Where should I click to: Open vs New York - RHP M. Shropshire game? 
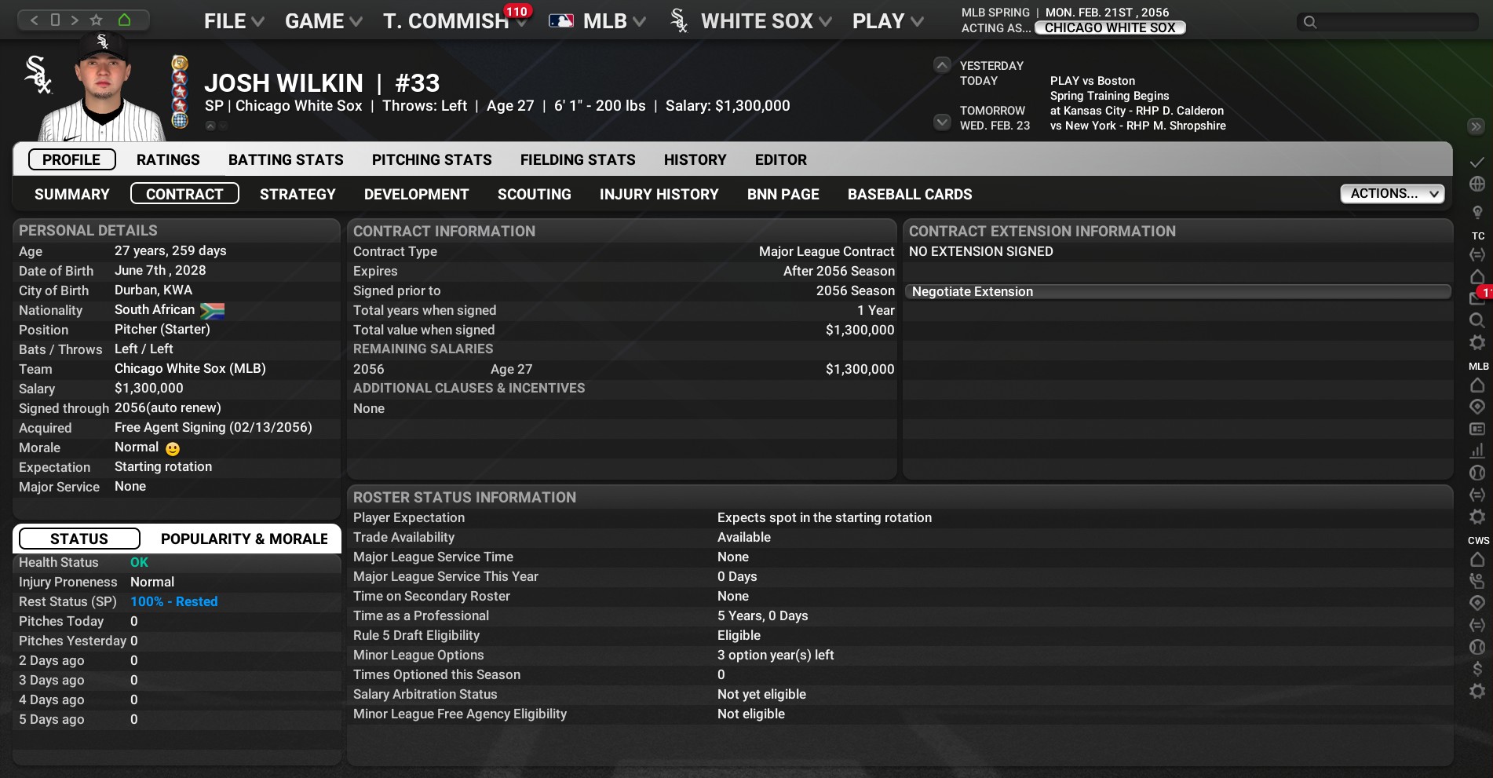pos(1137,126)
